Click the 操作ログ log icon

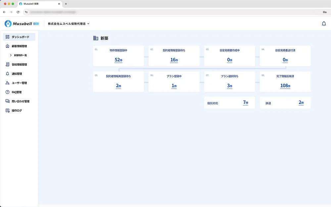click(8, 110)
